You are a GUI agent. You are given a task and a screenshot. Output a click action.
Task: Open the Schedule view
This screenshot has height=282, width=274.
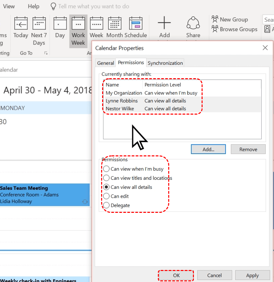[135, 27]
